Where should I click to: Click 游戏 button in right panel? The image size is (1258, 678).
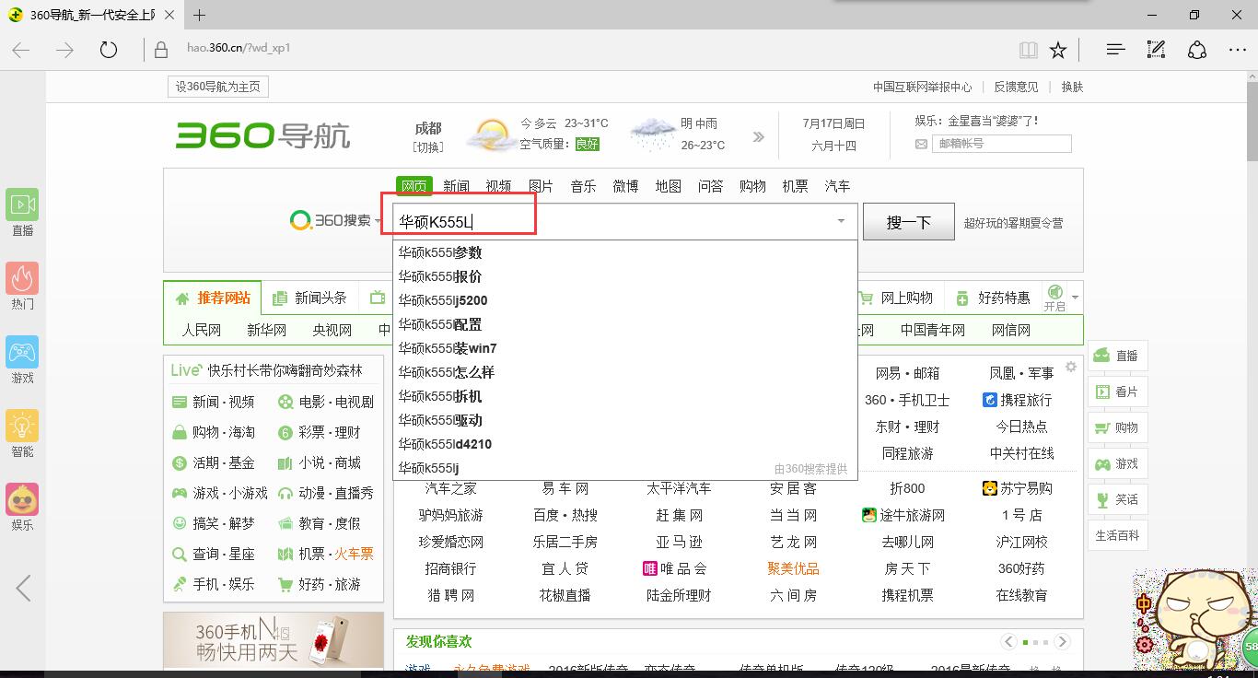pos(1117,463)
